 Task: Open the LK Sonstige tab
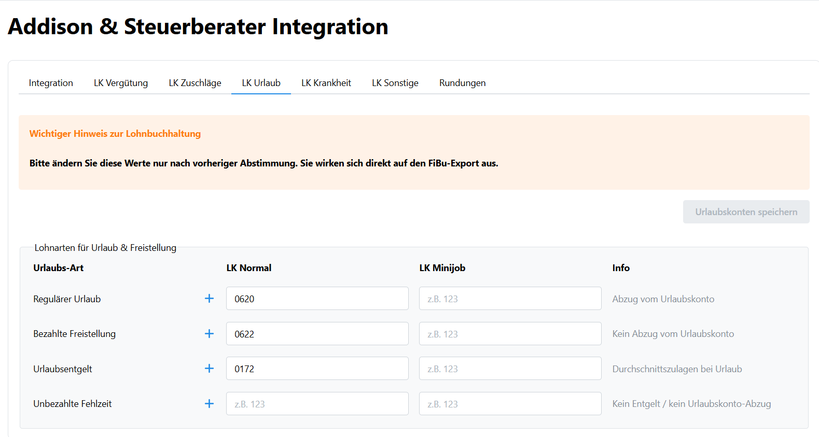395,83
